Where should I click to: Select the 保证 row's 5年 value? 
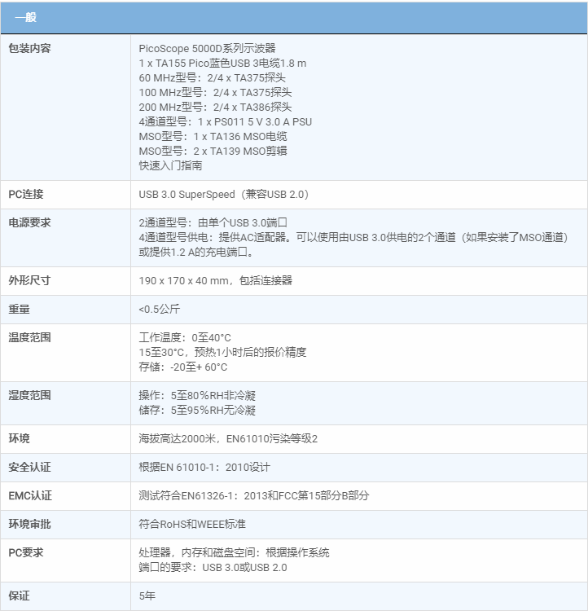coord(147,596)
